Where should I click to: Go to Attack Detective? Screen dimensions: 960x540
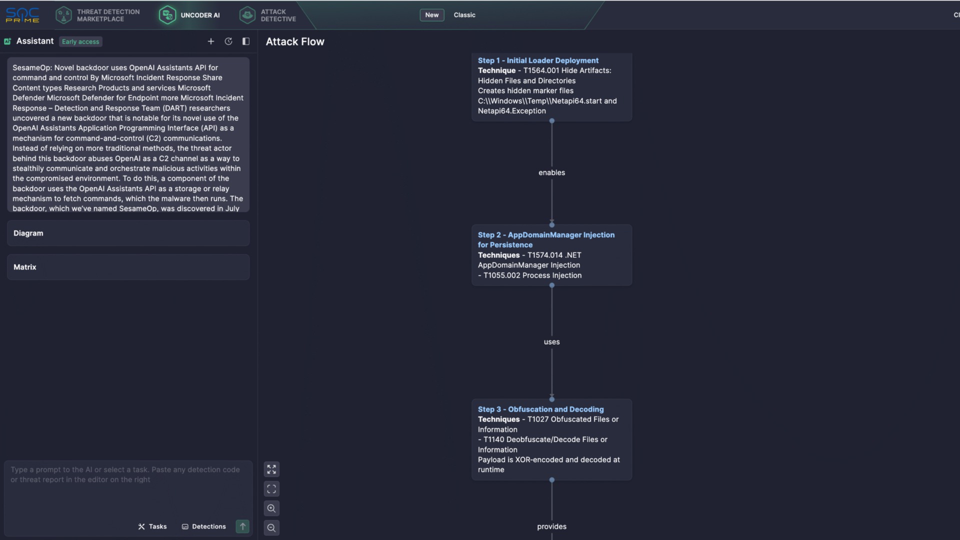tap(268, 15)
